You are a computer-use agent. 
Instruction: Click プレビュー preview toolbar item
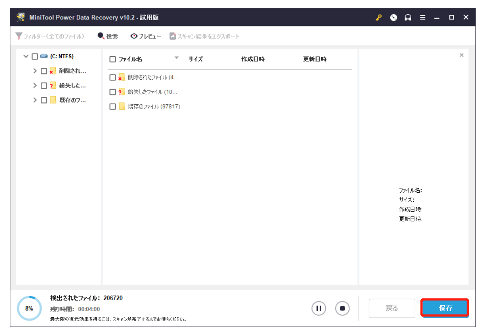coord(146,36)
